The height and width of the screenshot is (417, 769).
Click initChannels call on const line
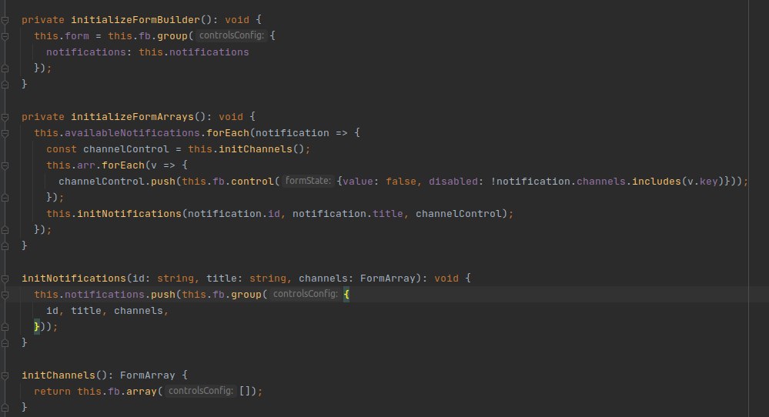tap(256, 149)
